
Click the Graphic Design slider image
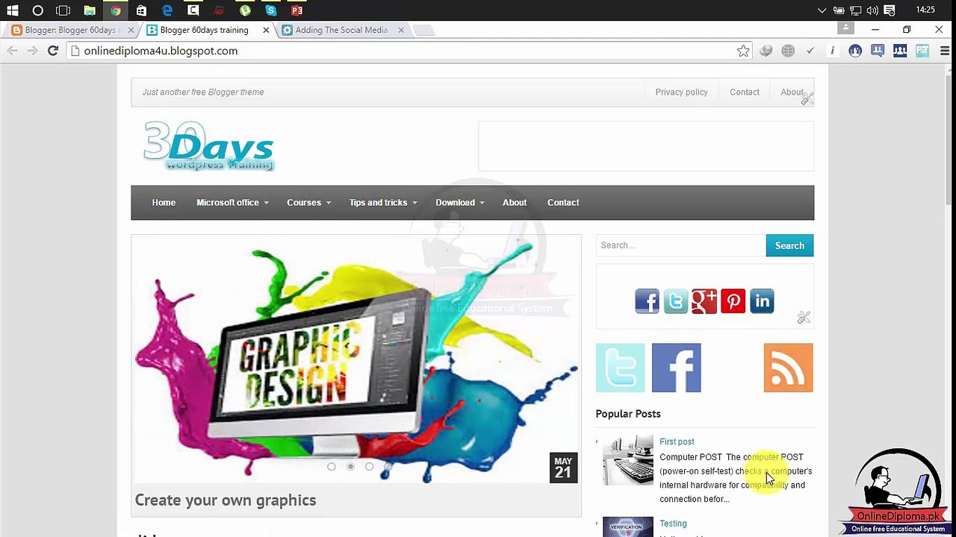point(356,359)
